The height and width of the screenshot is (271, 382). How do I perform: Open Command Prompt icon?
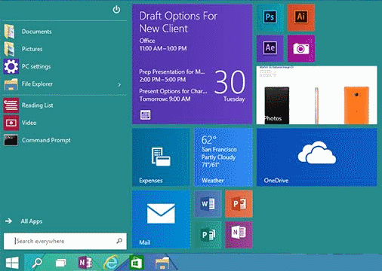11,140
